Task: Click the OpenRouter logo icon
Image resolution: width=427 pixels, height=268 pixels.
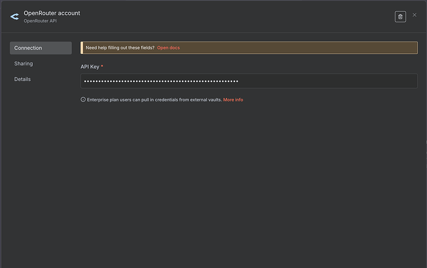Action: (x=14, y=17)
